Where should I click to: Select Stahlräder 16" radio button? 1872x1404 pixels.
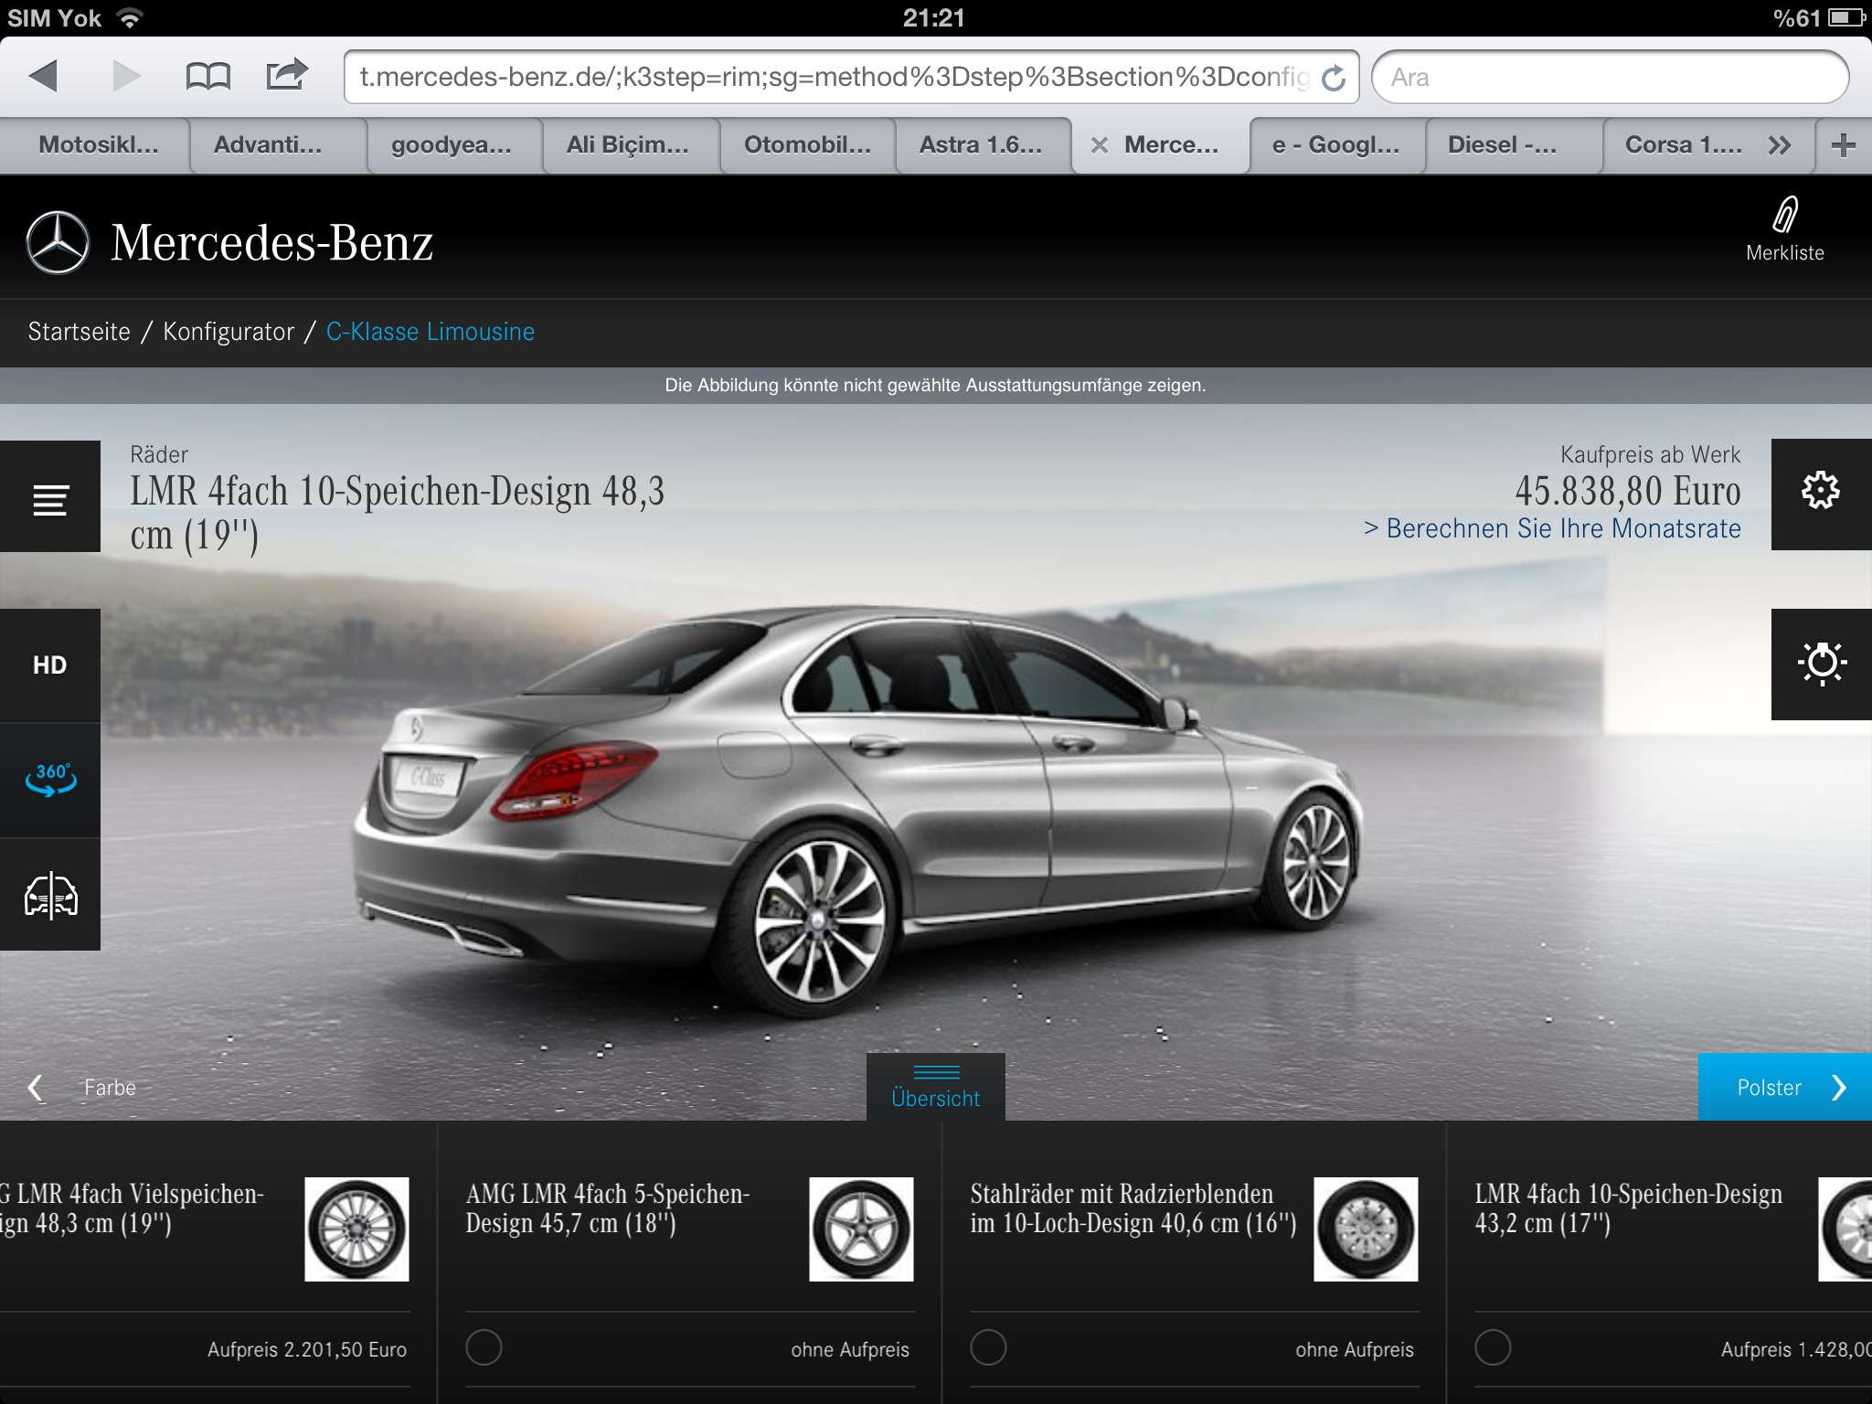[988, 1347]
